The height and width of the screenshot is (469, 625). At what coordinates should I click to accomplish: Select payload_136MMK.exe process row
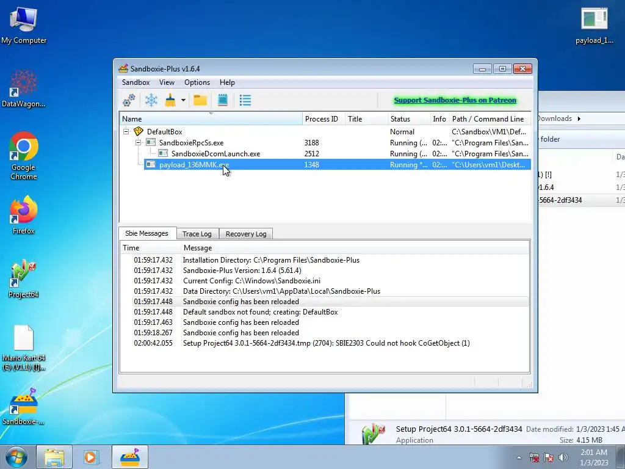[337, 164]
